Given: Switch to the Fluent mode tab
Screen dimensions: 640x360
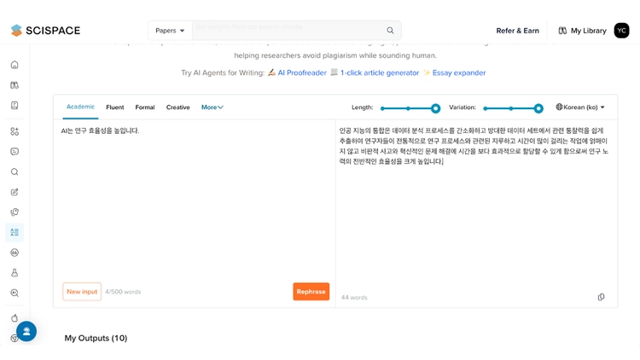Looking at the screenshot, I should (114, 107).
